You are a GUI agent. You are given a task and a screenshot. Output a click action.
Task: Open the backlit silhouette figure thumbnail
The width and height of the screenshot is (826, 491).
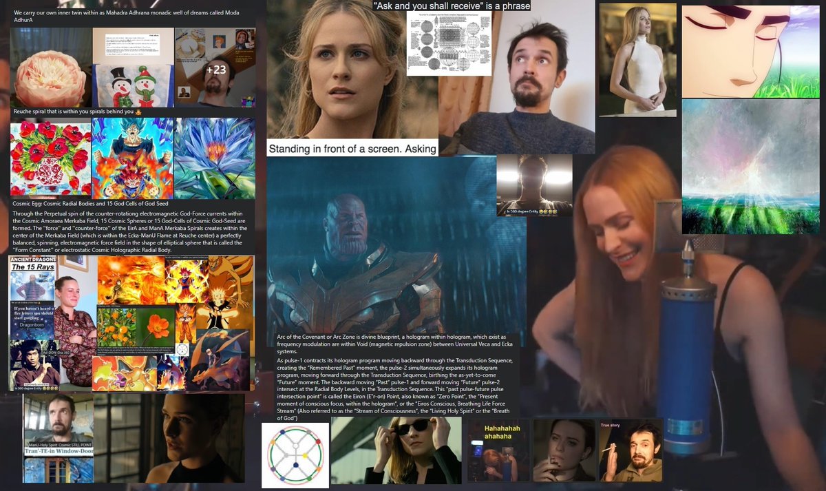coord(534,185)
